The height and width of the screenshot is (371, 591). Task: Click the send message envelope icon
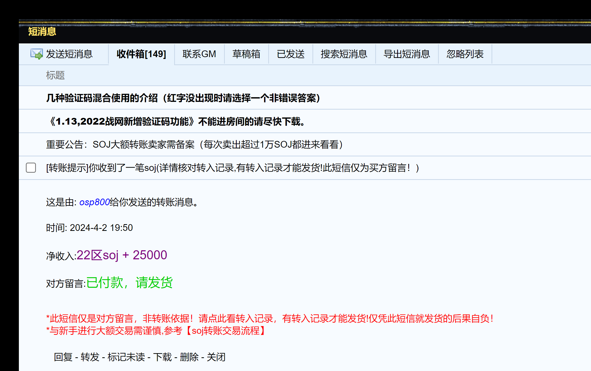pyautogui.click(x=36, y=54)
